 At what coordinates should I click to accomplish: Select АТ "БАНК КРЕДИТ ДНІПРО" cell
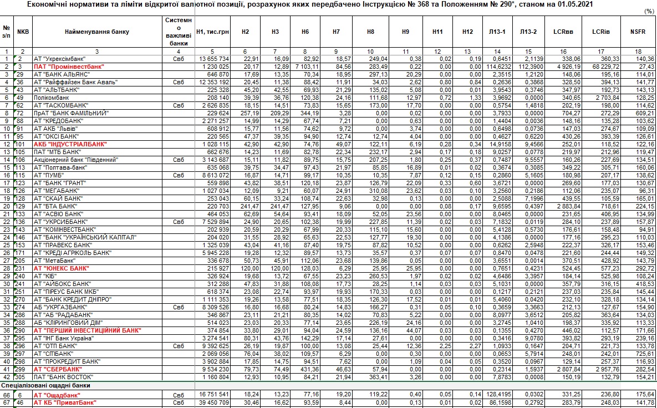[97, 299]
